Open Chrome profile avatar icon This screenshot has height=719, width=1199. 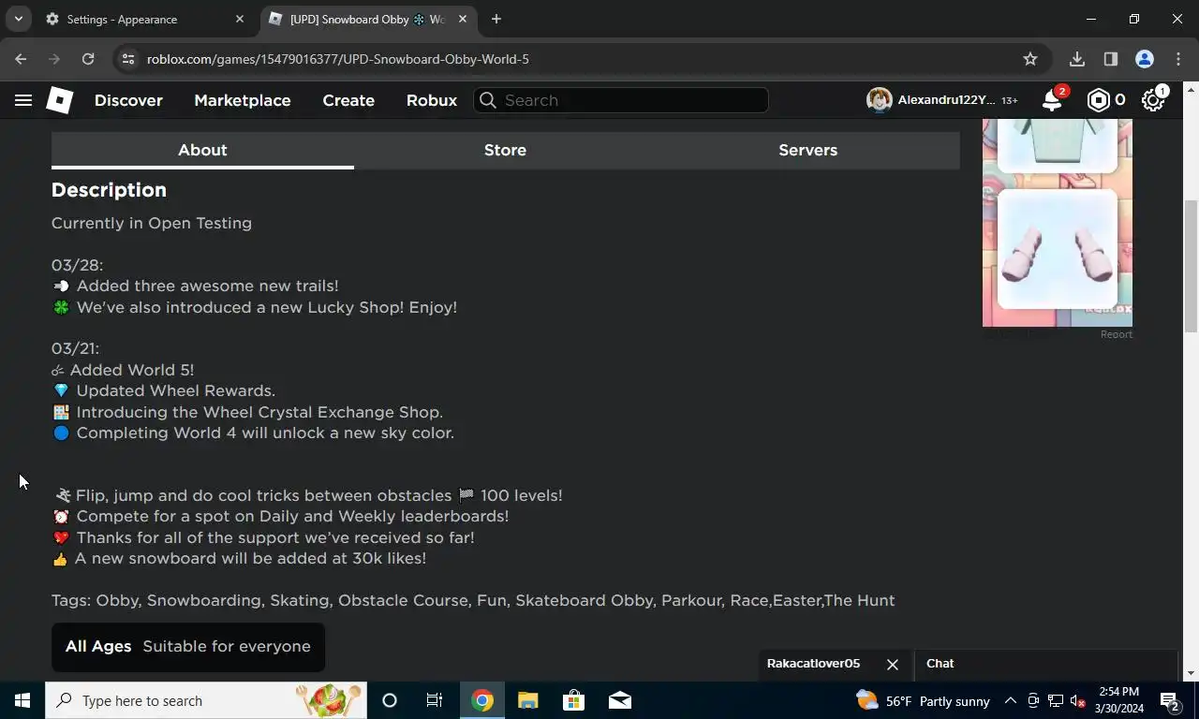1145,59
